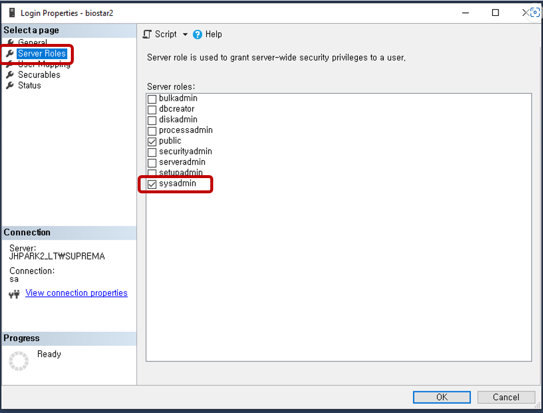Click the Script toolbar icon
543x413 pixels.
(x=148, y=35)
